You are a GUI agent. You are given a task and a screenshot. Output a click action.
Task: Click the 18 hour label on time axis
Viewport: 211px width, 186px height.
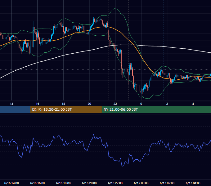click(63, 104)
